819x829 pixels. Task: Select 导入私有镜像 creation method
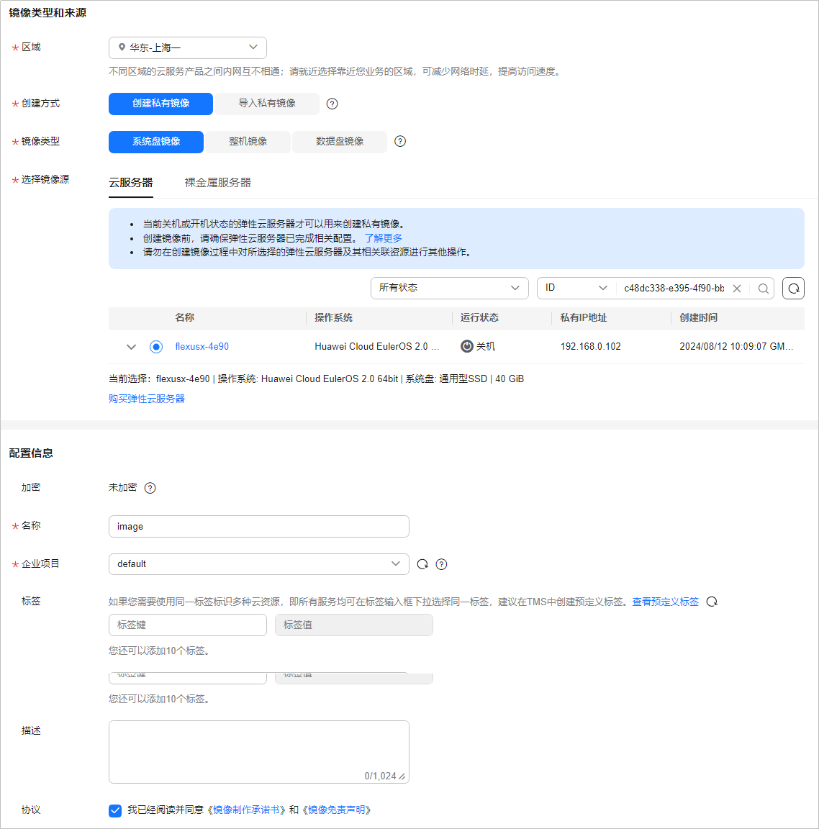click(267, 104)
